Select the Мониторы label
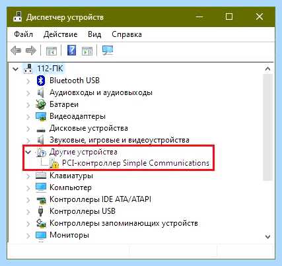This screenshot has width=282, height=266. [69, 235]
